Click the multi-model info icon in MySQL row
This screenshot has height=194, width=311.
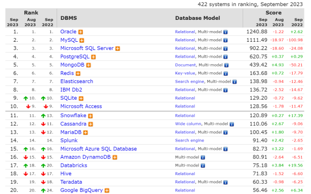[225, 40]
